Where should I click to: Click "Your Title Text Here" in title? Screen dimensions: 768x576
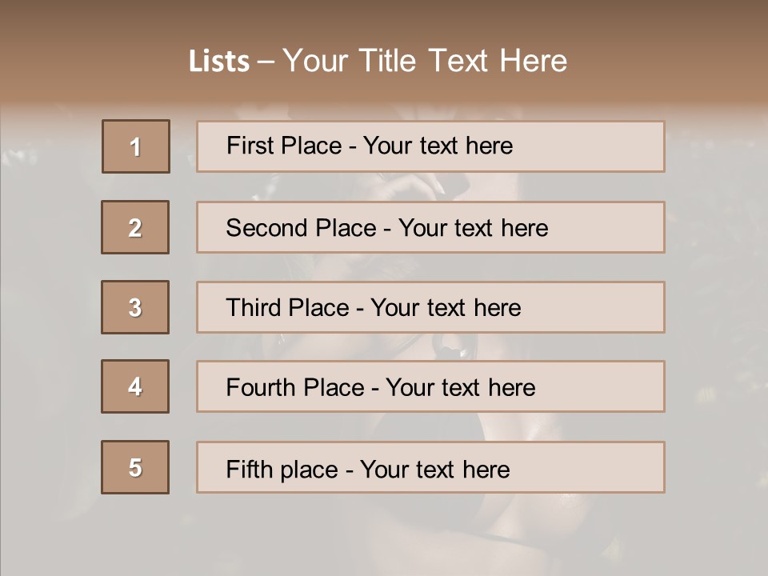425,61
